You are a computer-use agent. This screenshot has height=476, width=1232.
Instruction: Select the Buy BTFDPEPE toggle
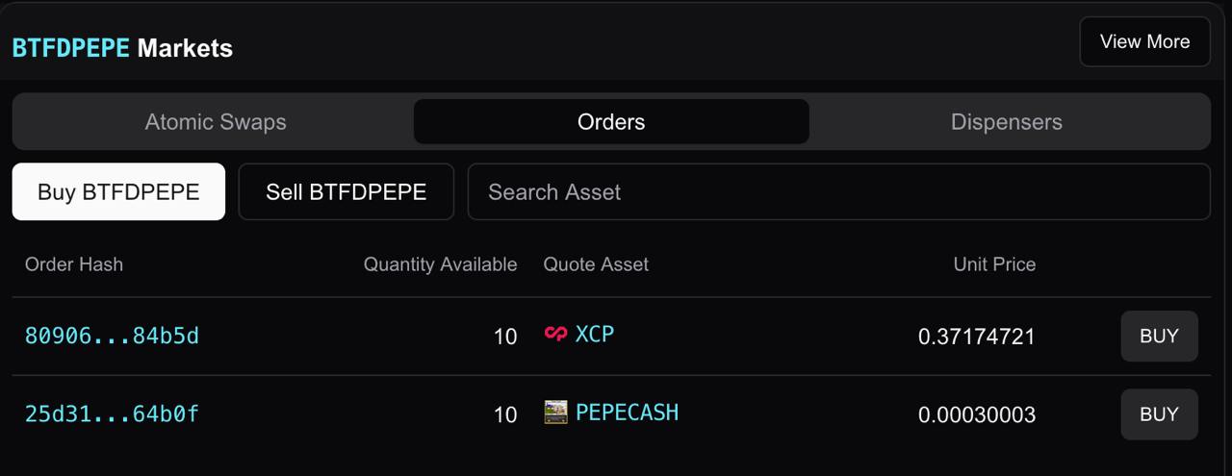pos(118,191)
